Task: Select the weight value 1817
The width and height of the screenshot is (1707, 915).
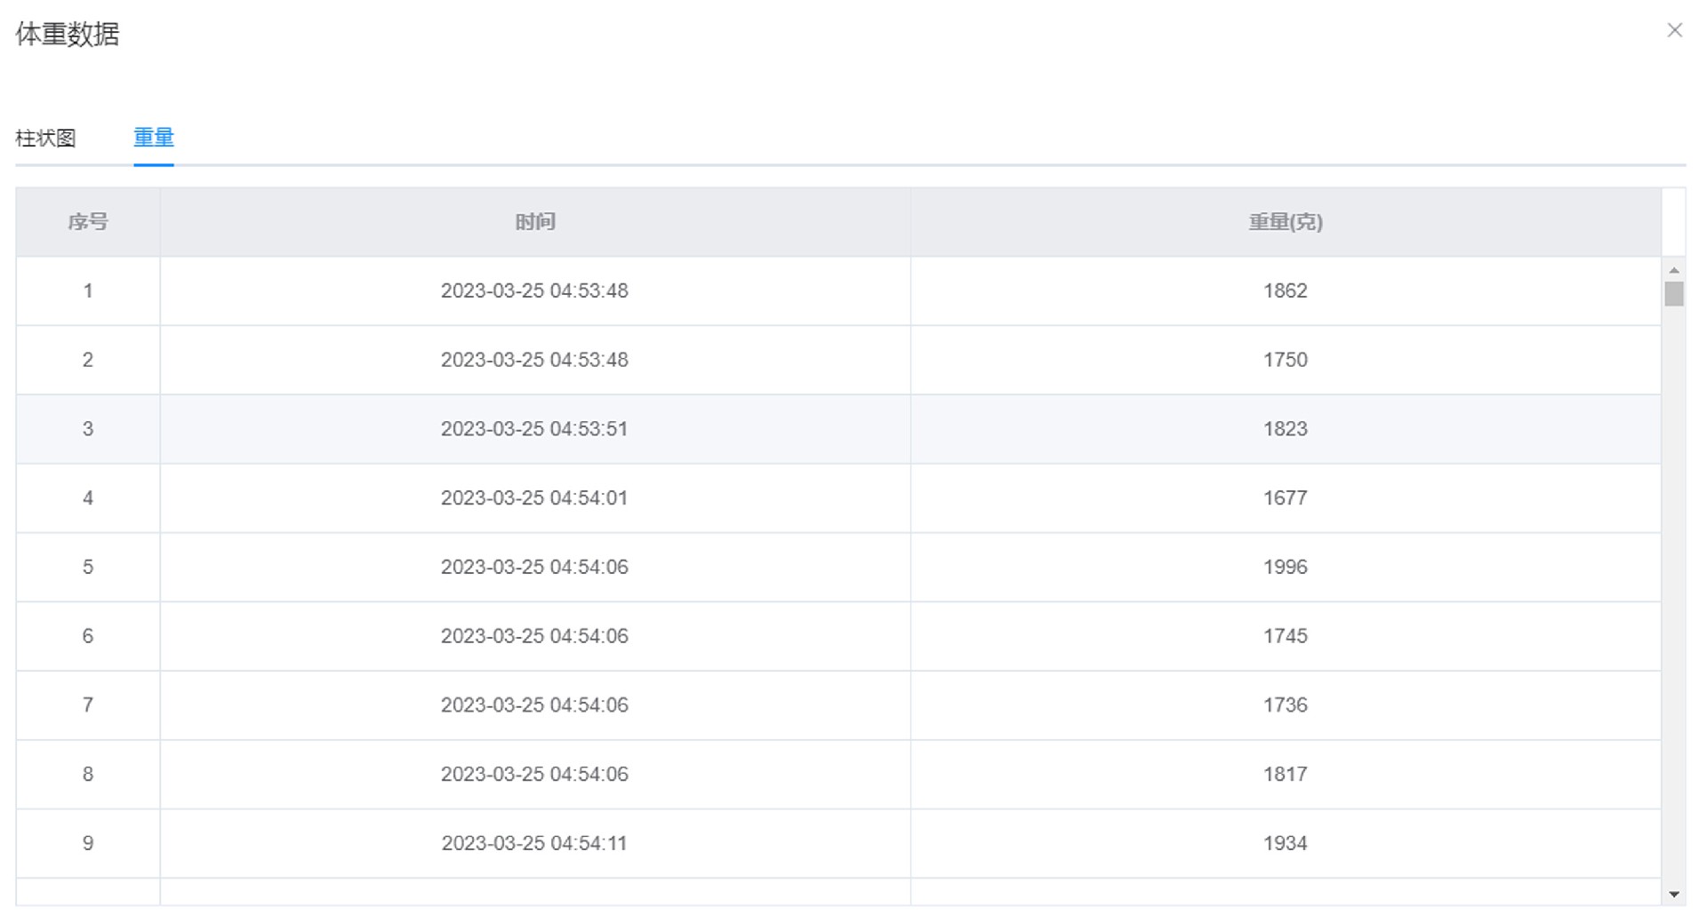Action: (1286, 775)
